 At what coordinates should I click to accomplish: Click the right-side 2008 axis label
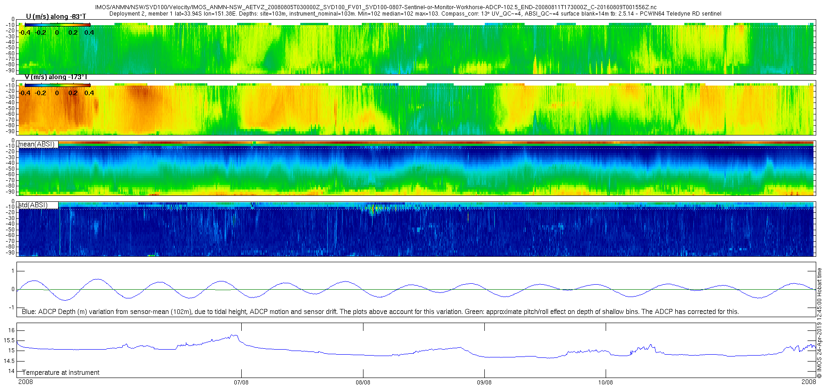click(808, 382)
